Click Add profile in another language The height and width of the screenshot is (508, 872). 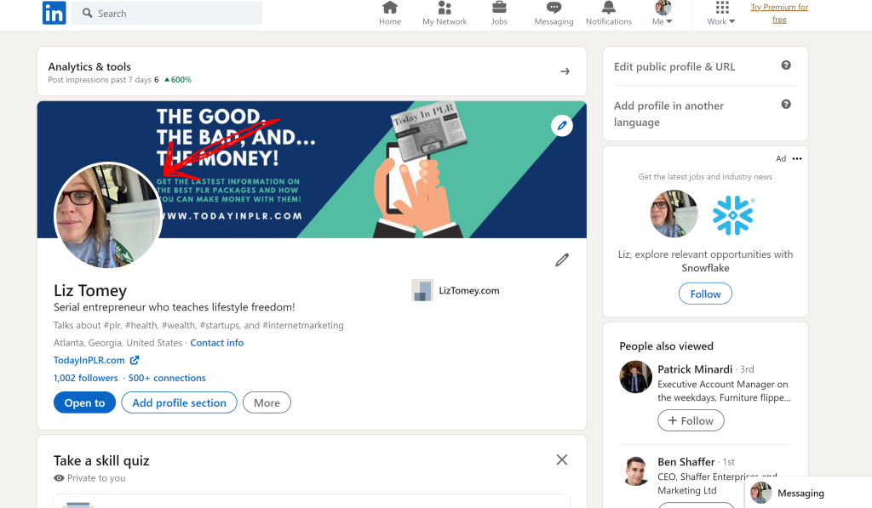point(668,114)
